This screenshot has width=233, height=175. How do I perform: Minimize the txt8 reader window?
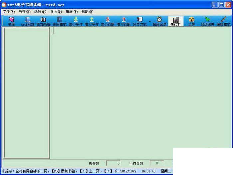pyautogui.click(x=215, y=5)
